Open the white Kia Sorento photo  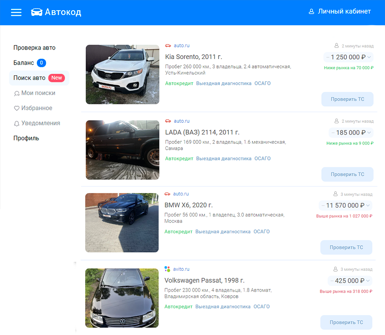tap(122, 74)
